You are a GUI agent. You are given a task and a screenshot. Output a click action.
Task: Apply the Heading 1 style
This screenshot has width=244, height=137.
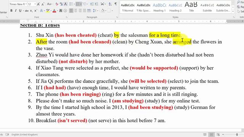coord(159,8)
